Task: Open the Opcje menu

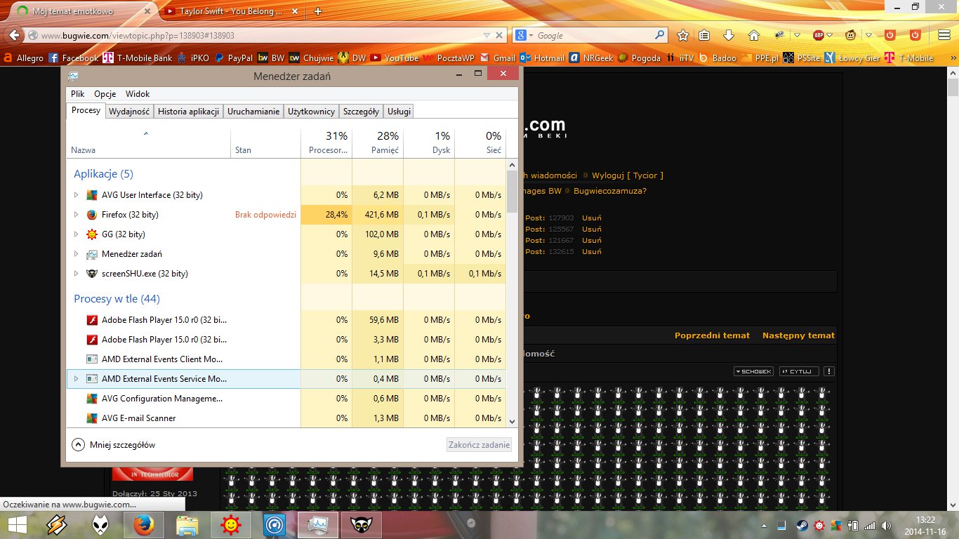Action: click(105, 94)
